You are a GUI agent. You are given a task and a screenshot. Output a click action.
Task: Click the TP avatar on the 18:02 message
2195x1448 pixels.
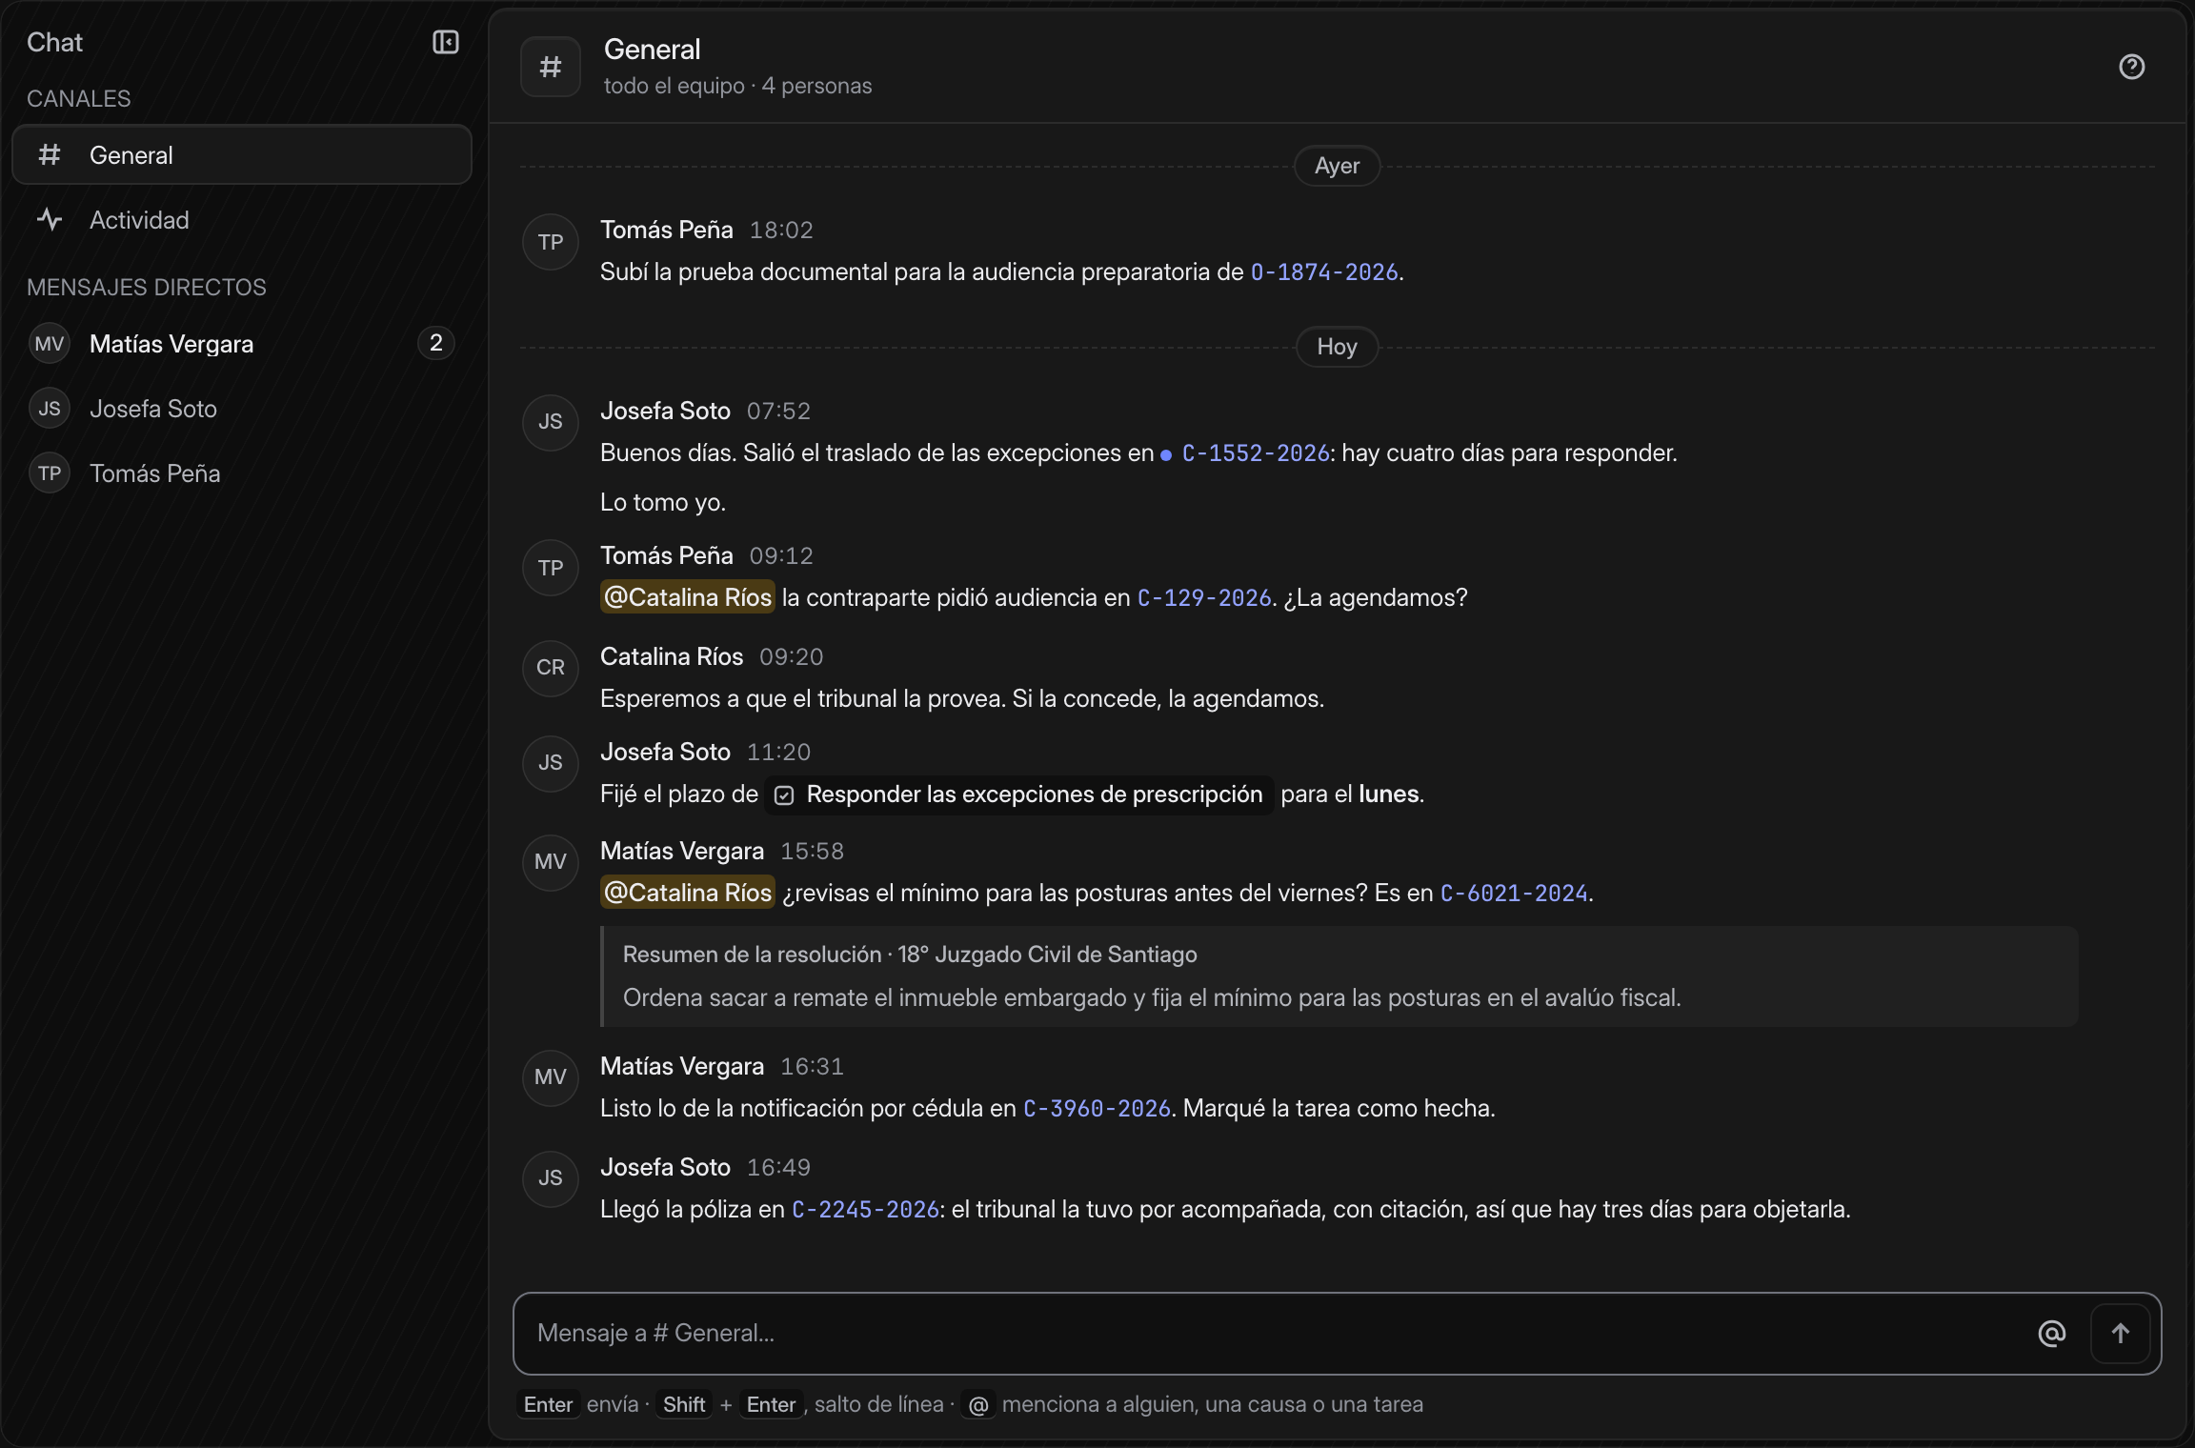pos(551,242)
